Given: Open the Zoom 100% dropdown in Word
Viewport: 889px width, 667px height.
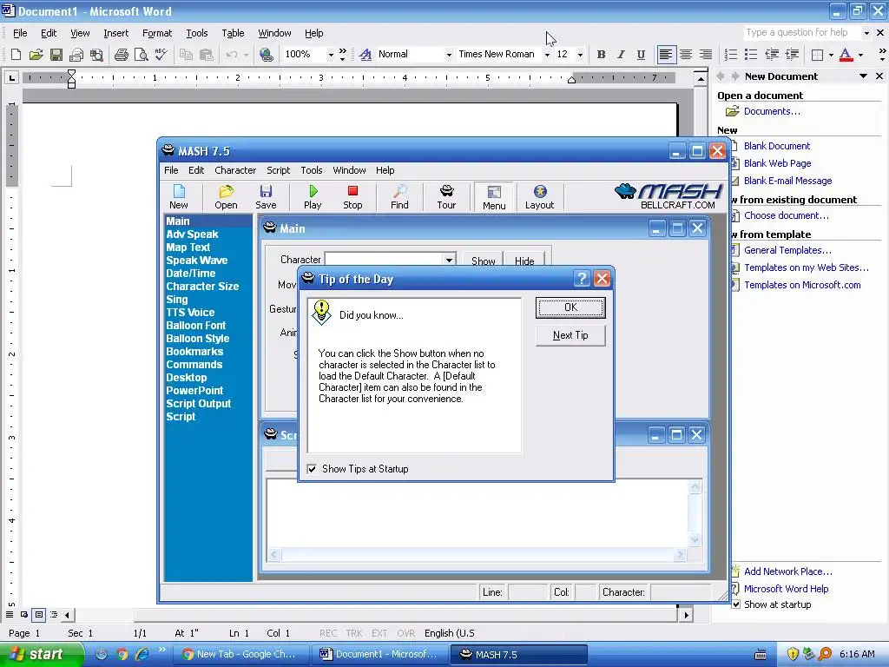Looking at the screenshot, I should coord(331,55).
